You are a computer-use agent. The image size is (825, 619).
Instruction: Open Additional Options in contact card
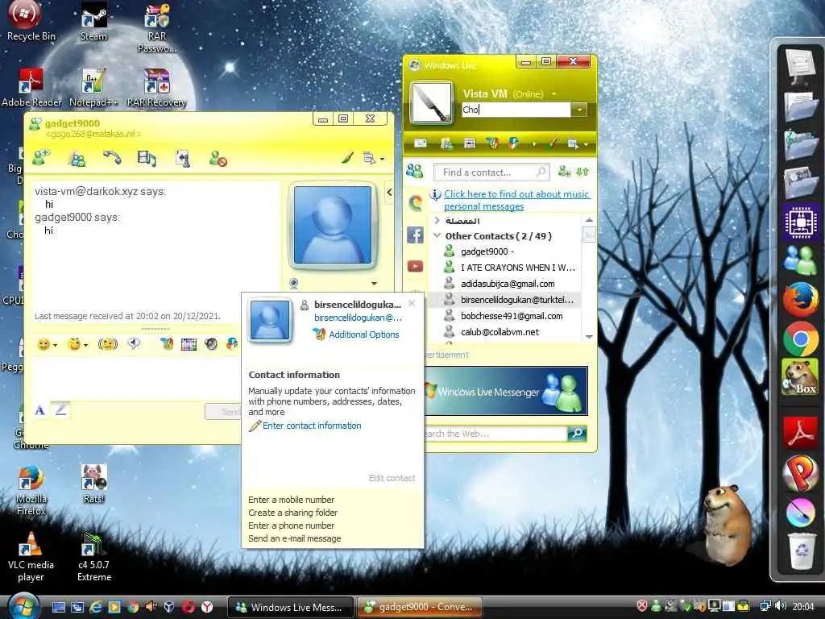(364, 334)
